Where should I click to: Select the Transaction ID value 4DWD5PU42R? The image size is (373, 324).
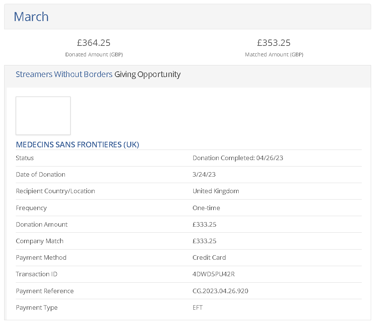tap(214, 274)
